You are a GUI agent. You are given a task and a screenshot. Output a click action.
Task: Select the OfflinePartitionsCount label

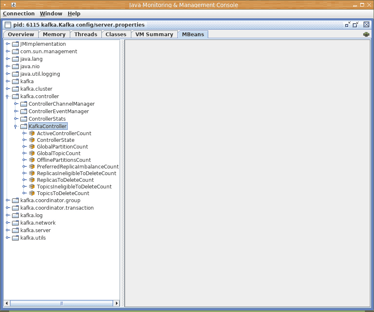tap(64, 160)
